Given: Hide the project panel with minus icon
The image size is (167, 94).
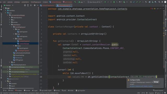Looking at the screenshot, I should click(x=38, y=5).
